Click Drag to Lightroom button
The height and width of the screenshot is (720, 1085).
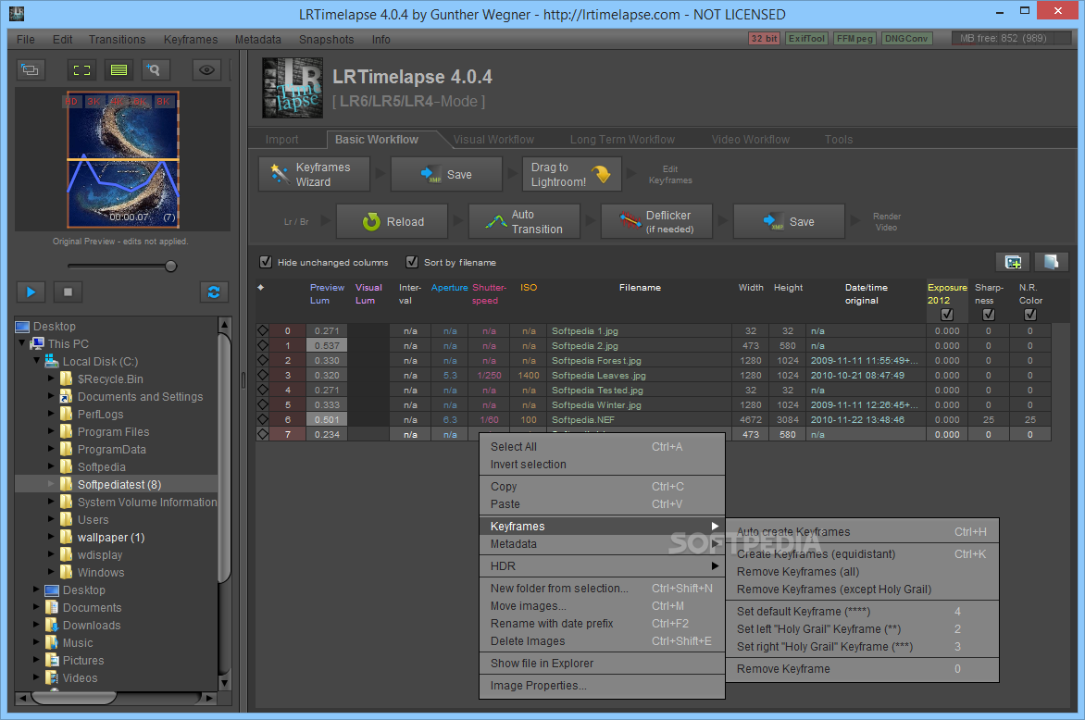tap(571, 174)
